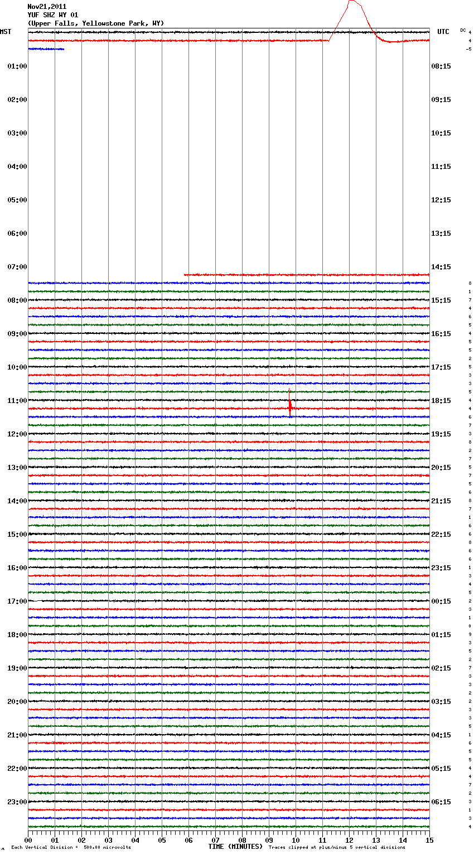The width and height of the screenshot is (474, 855).
Task: Select the 12:00 MST time label
Action: [x=17, y=434]
